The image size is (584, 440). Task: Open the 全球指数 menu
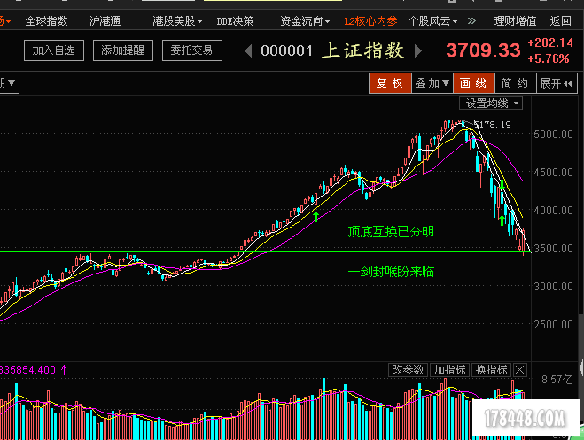(x=47, y=21)
